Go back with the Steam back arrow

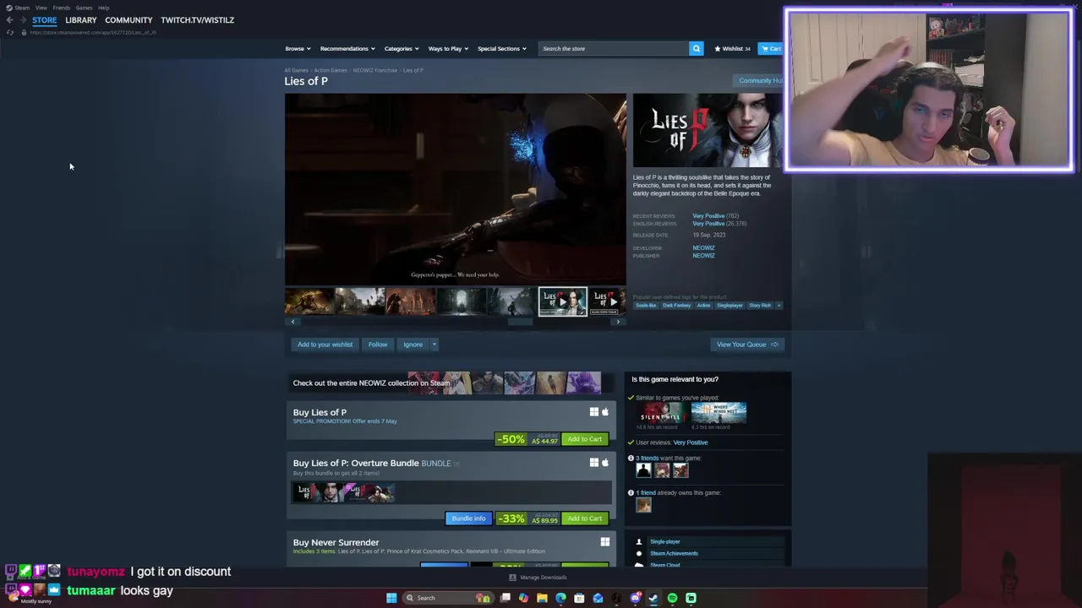pos(9,20)
